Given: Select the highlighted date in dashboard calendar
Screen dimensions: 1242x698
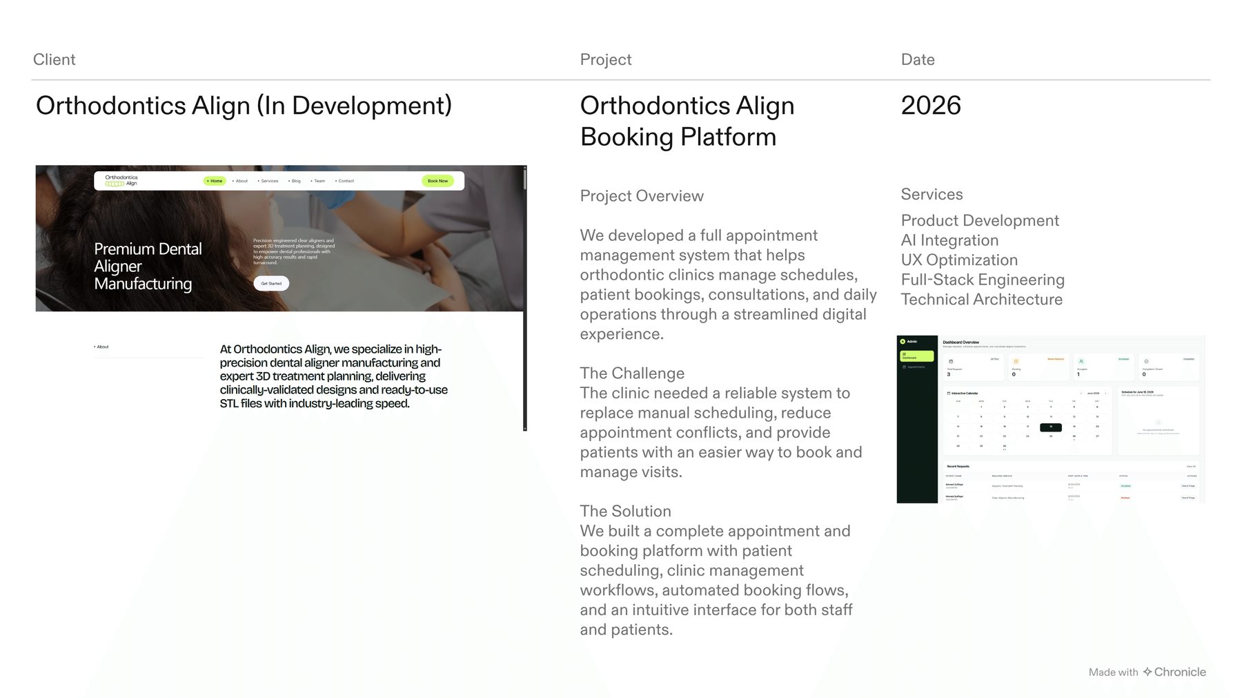Looking at the screenshot, I should (1051, 427).
